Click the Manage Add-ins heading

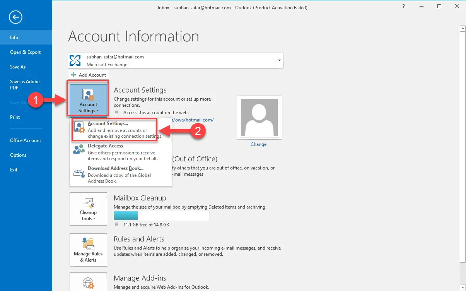[140, 278]
